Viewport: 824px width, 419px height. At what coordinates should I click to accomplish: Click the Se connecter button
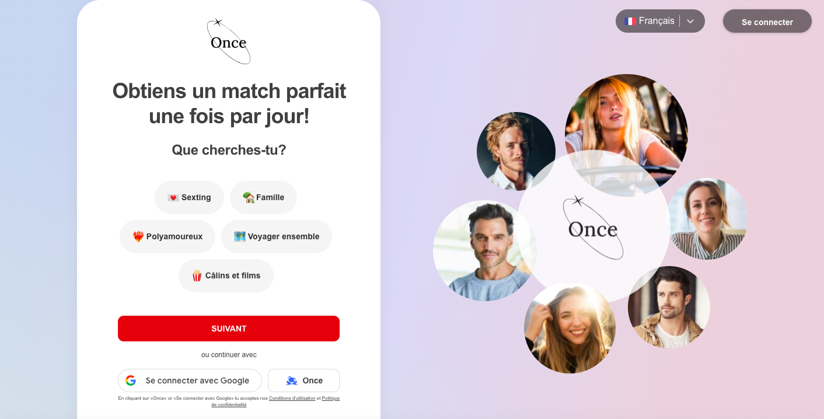[767, 22]
